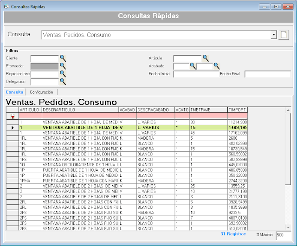
Task: Click the Fecha Inicial input field
Action: tap(195, 74)
